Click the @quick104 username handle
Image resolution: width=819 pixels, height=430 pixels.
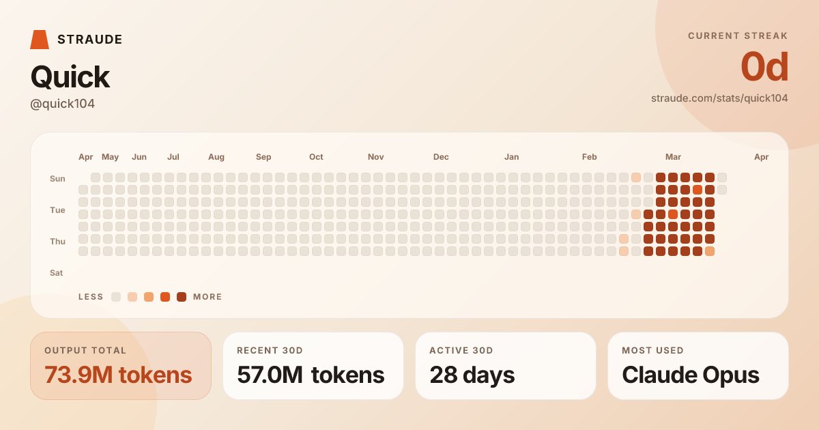tap(63, 104)
